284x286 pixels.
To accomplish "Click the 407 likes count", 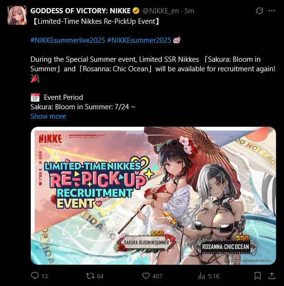I will point(157,276).
